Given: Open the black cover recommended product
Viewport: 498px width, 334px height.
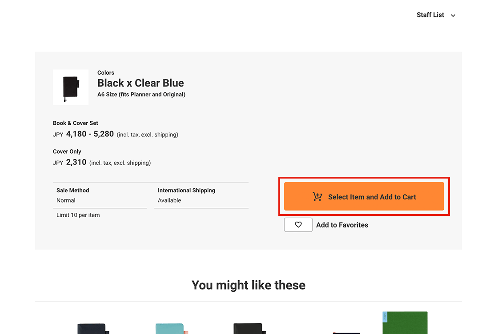Looking at the screenshot, I should tap(249, 329).
